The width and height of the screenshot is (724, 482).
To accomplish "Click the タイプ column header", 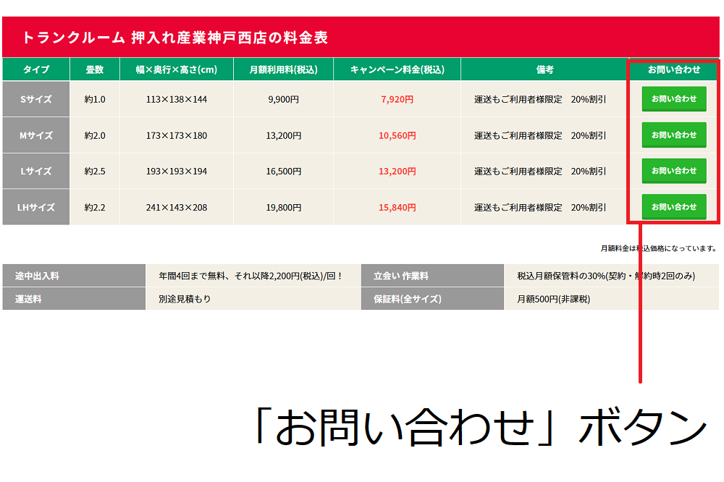I will pos(36,69).
